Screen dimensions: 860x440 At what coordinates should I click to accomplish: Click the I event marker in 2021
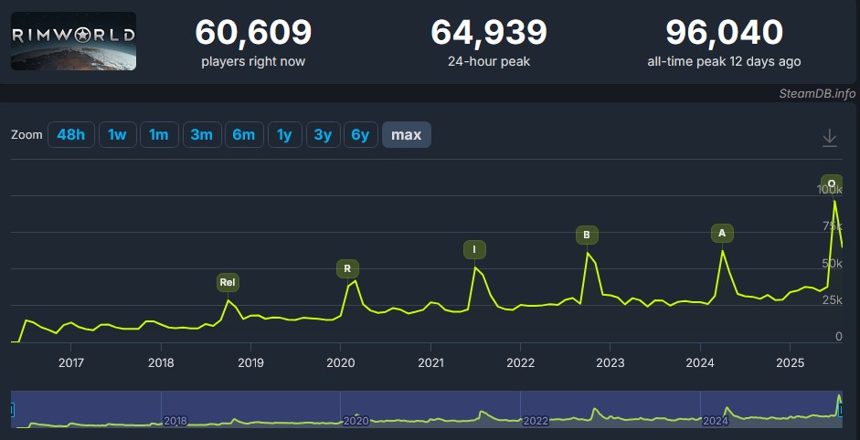click(x=474, y=250)
